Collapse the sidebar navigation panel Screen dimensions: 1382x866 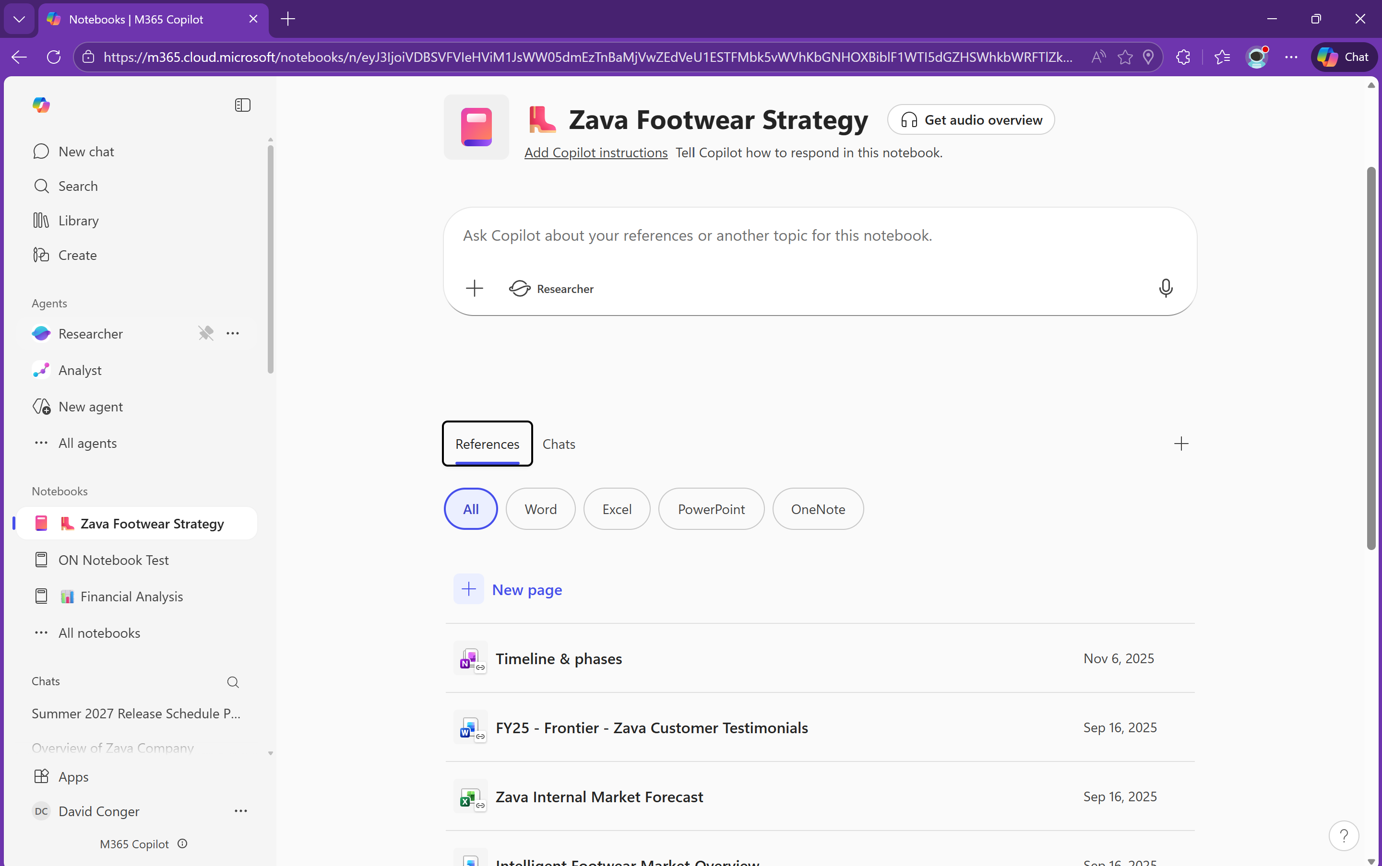(x=242, y=105)
